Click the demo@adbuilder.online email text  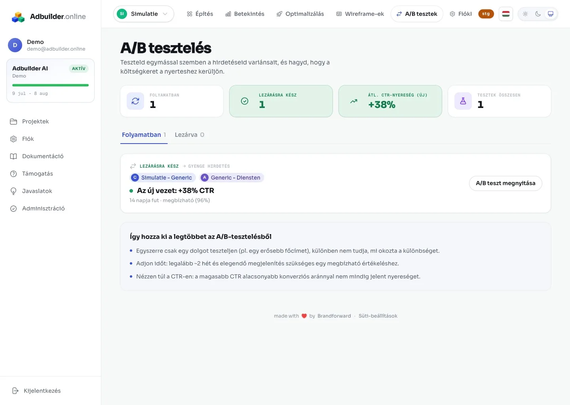[56, 49]
